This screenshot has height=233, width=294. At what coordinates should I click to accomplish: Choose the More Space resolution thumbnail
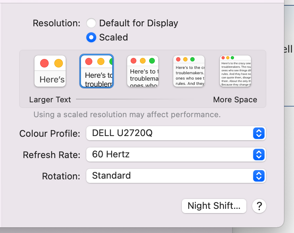(x=235, y=71)
